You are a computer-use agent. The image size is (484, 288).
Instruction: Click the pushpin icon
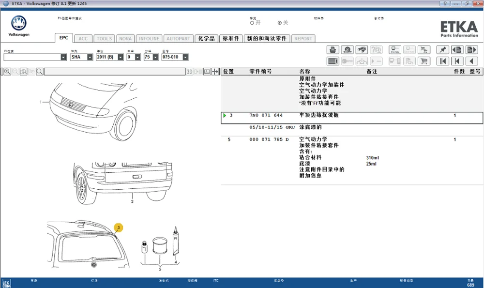(443, 50)
